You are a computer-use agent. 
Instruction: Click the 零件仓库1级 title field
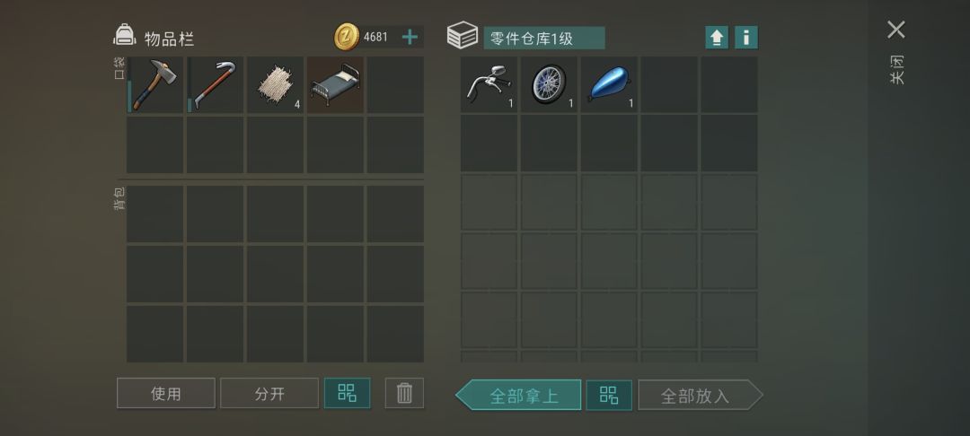[x=544, y=38]
